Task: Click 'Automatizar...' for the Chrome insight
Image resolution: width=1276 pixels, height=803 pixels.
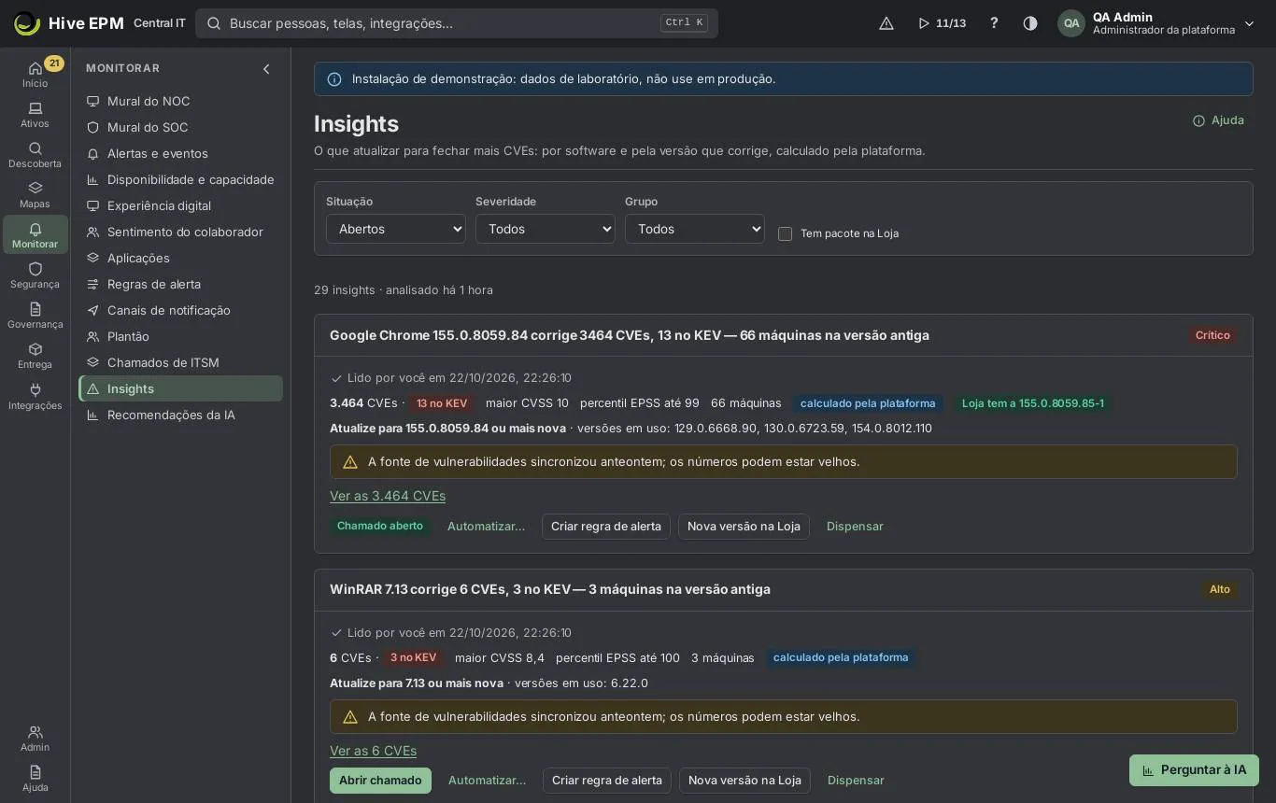Action: pyautogui.click(x=486, y=527)
